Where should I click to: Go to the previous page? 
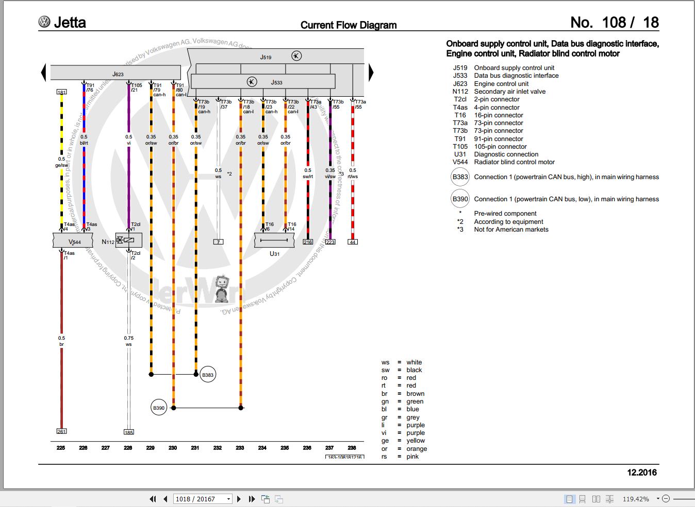[165, 499]
